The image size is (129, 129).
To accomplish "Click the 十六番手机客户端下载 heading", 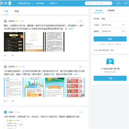I will coord(110,69).
